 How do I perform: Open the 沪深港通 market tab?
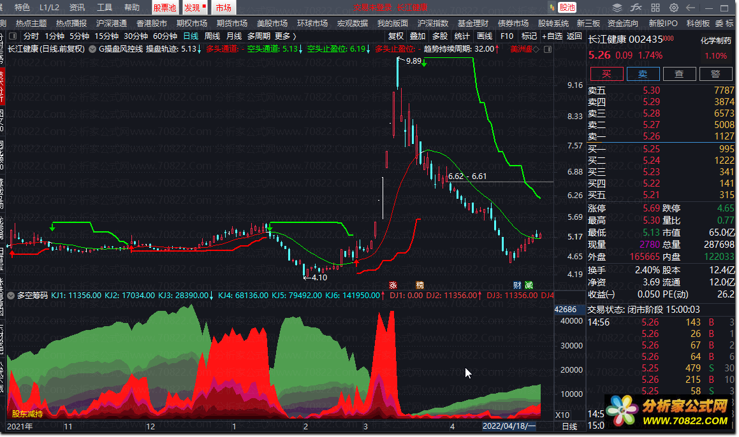(112, 23)
